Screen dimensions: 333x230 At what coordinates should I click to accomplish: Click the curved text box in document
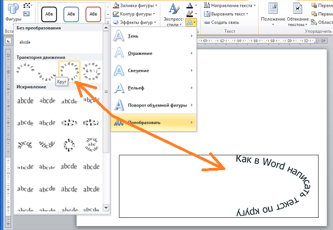coord(219,186)
